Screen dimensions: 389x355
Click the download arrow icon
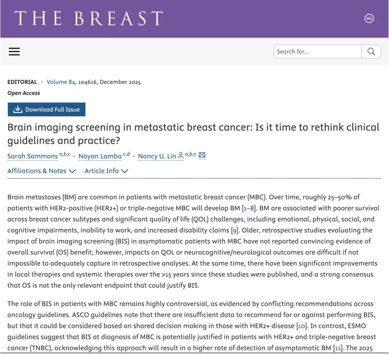[x=18, y=109]
